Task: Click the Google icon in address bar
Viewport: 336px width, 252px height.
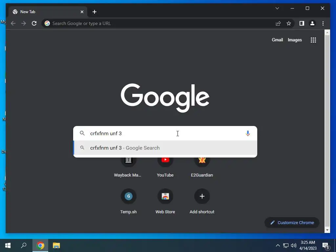Action: click(47, 23)
